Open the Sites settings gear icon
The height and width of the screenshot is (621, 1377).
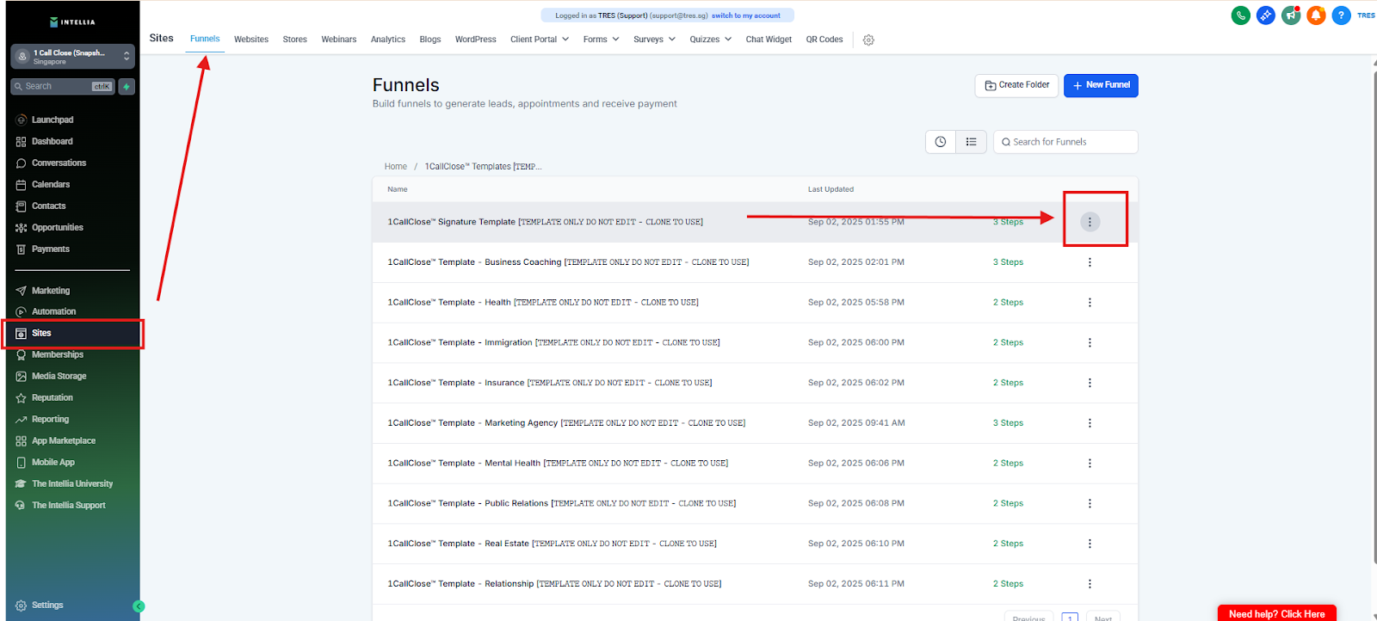coord(868,40)
